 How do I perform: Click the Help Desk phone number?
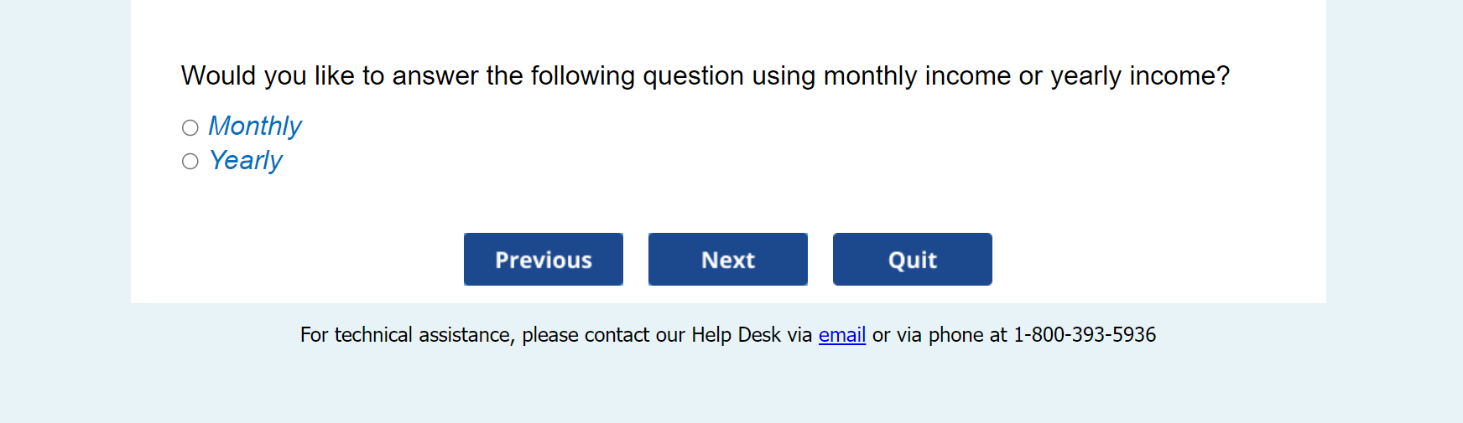[x=1084, y=335]
